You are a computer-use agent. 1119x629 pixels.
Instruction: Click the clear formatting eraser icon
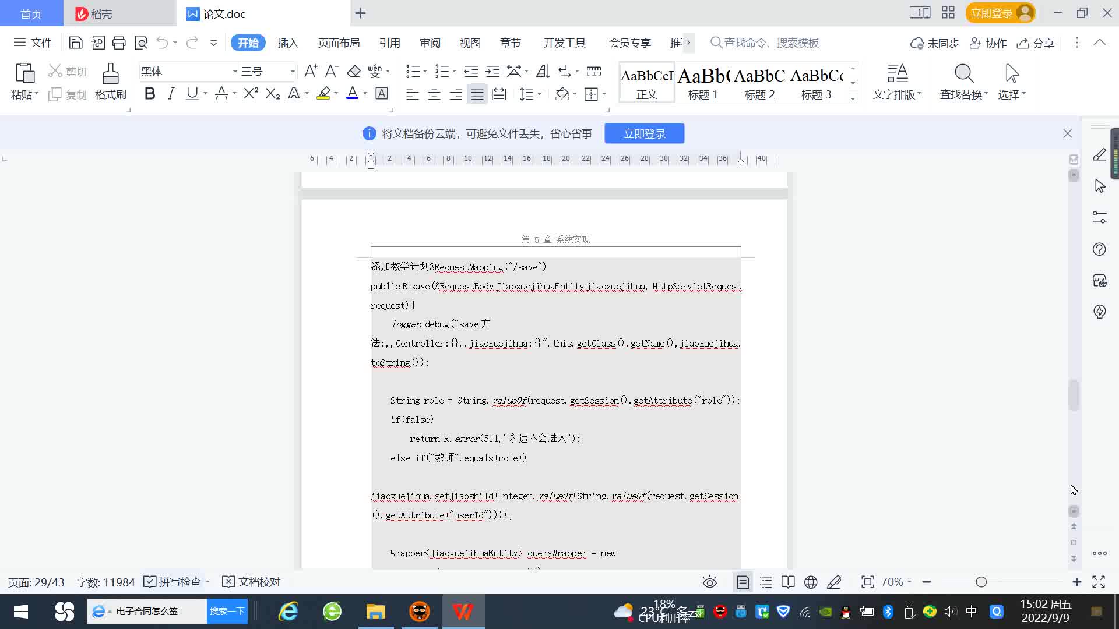pyautogui.click(x=354, y=72)
